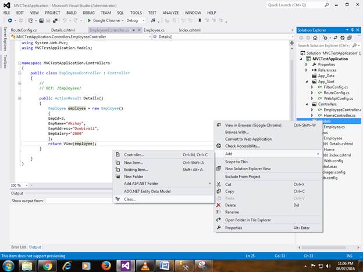The image size is (363, 272).
Task: Click the Home icon in Solution Explorer toolbar
Action: click(315, 37)
